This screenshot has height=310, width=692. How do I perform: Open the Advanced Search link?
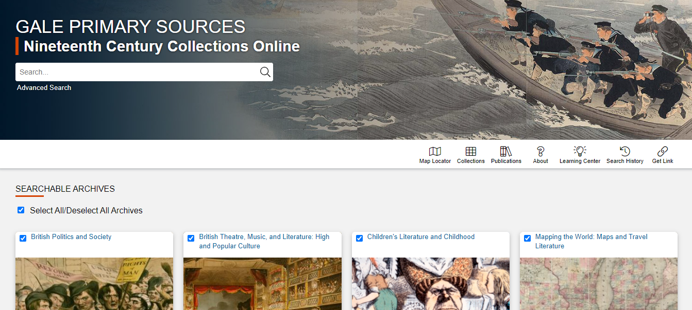[x=44, y=88]
